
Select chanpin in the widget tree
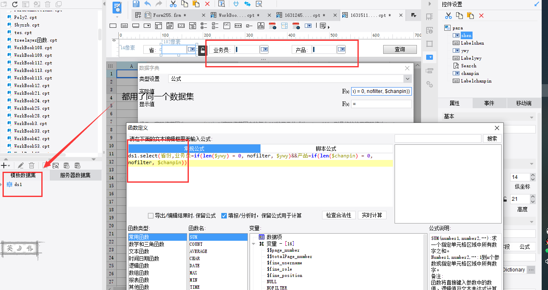(470, 73)
